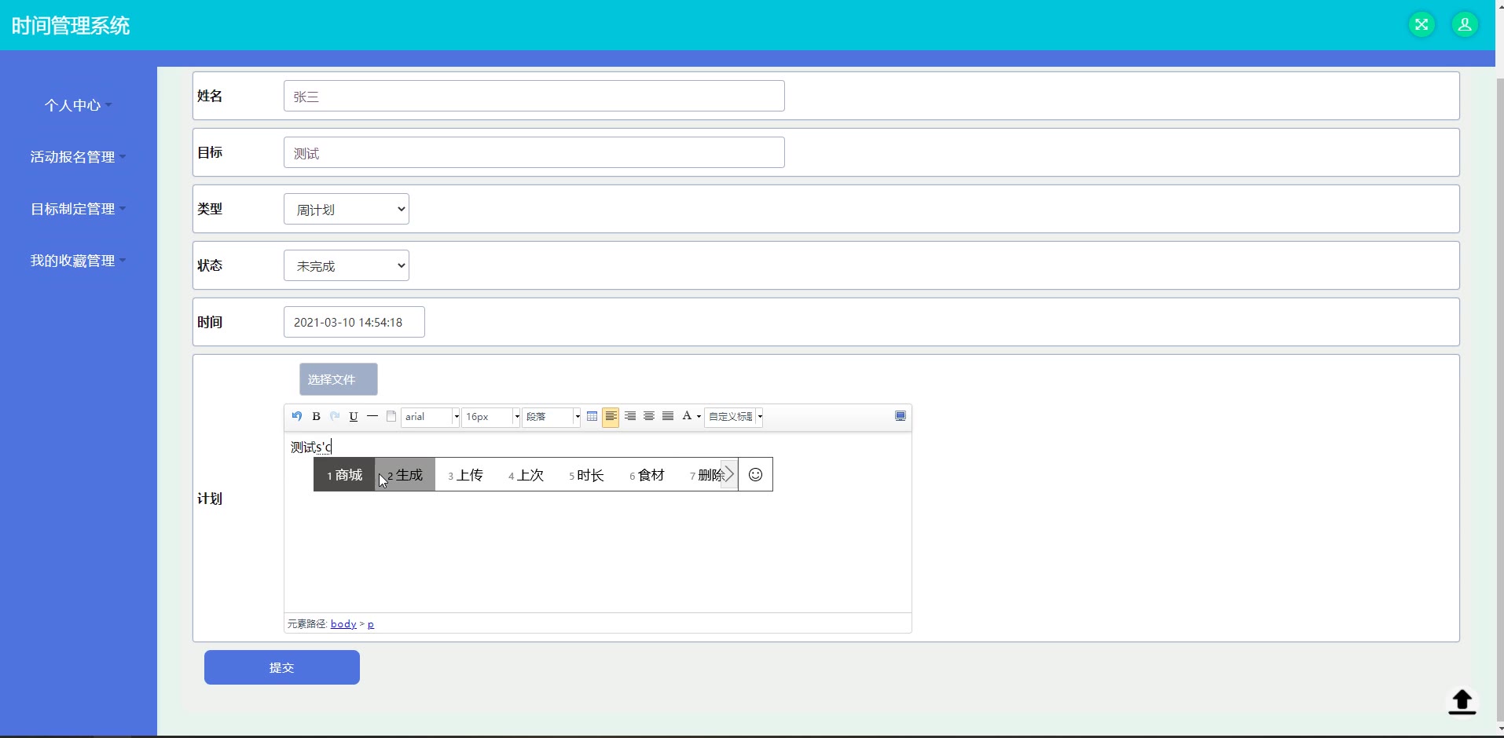Select IME candidate 4 上次
Image resolution: width=1504 pixels, height=738 pixels.
coord(526,474)
